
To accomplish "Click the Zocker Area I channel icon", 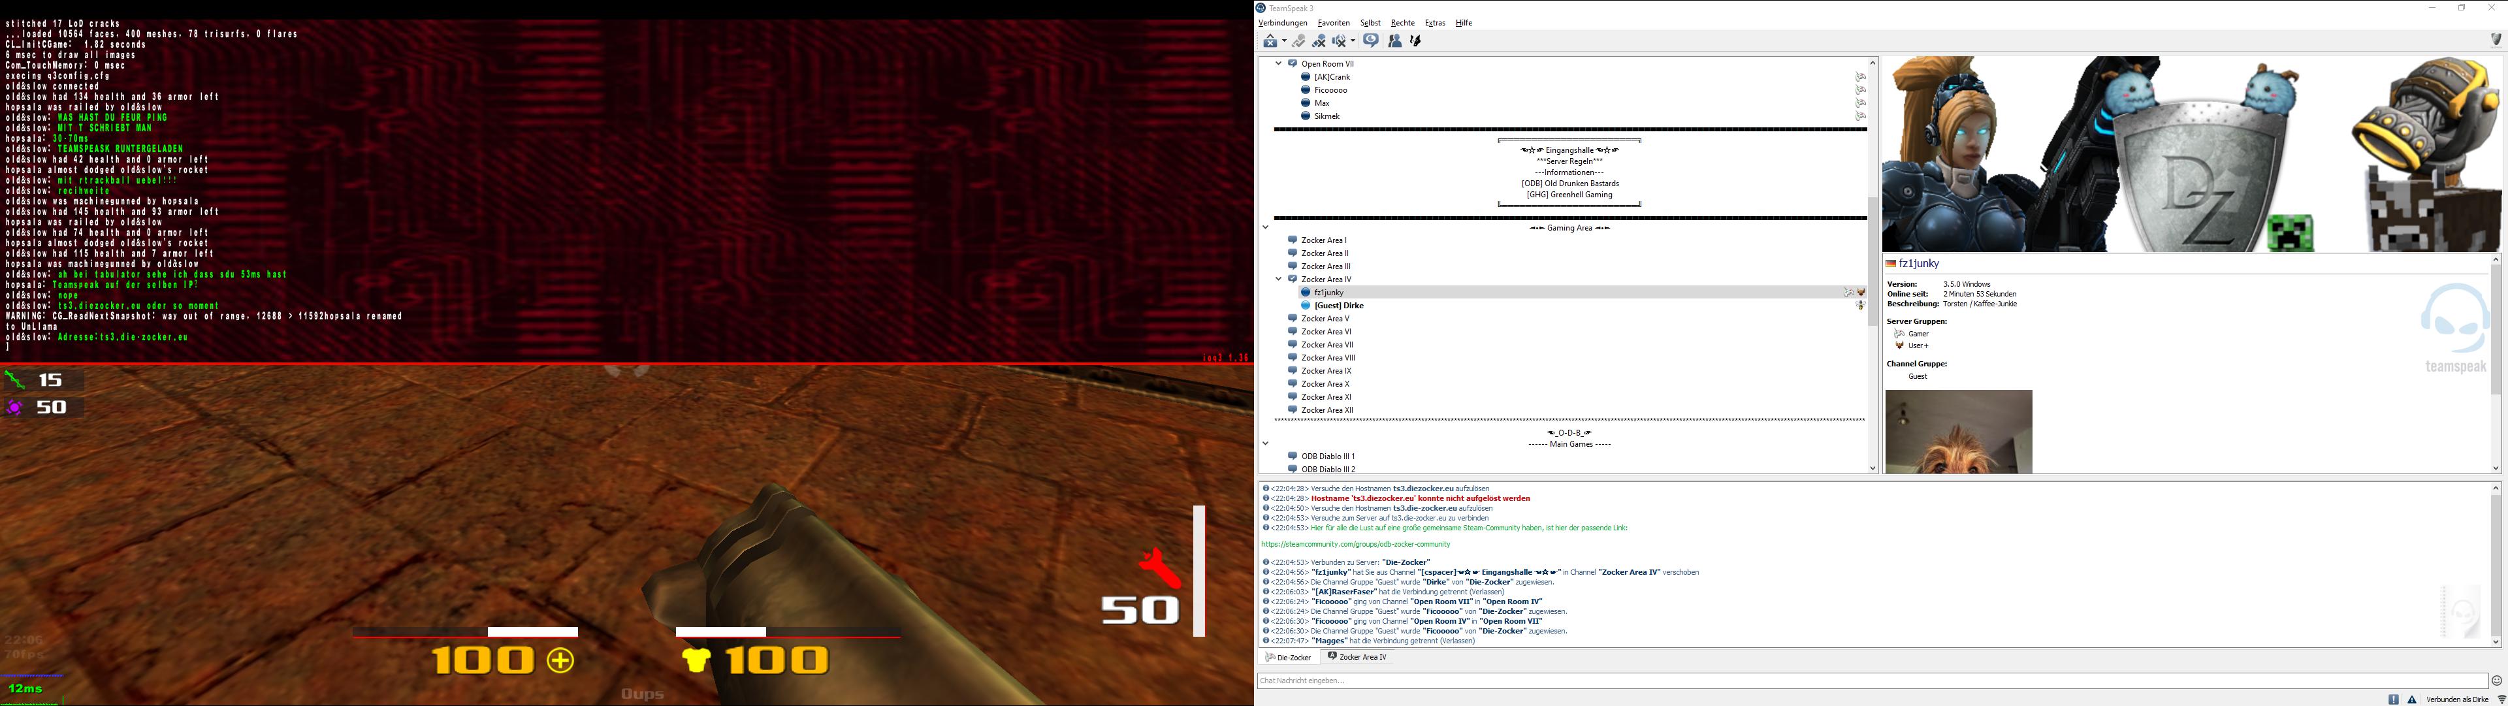I will tap(1293, 240).
